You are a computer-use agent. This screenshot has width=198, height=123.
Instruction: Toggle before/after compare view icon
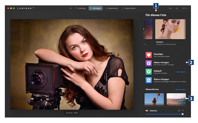coord(170,8)
